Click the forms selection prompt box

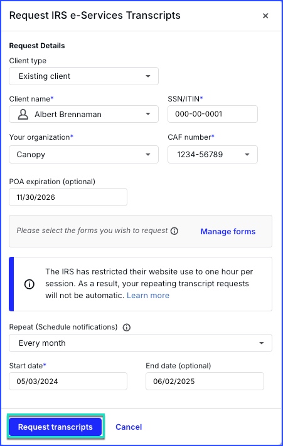(x=141, y=231)
